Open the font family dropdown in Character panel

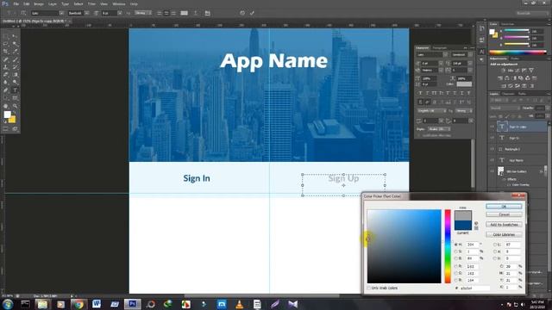(445, 54)
